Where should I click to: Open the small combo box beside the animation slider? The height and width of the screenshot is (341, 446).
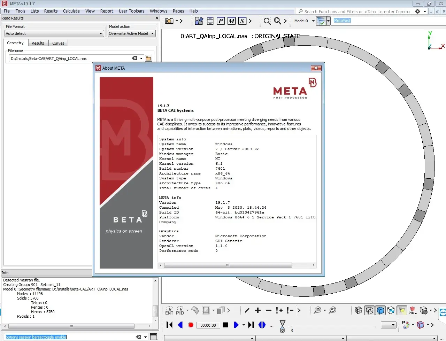(389, 325)
